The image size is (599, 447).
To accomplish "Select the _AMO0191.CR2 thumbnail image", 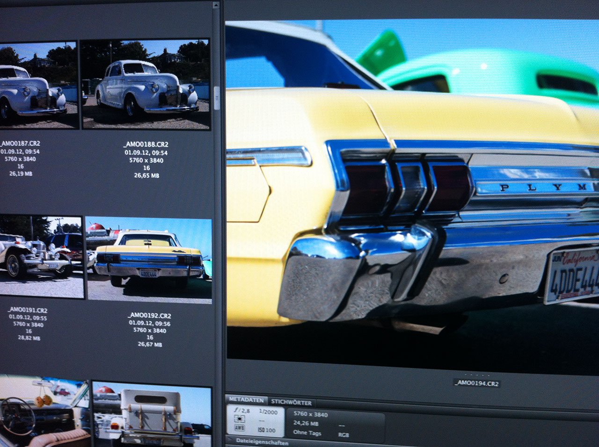I will [x=42, y=257].
